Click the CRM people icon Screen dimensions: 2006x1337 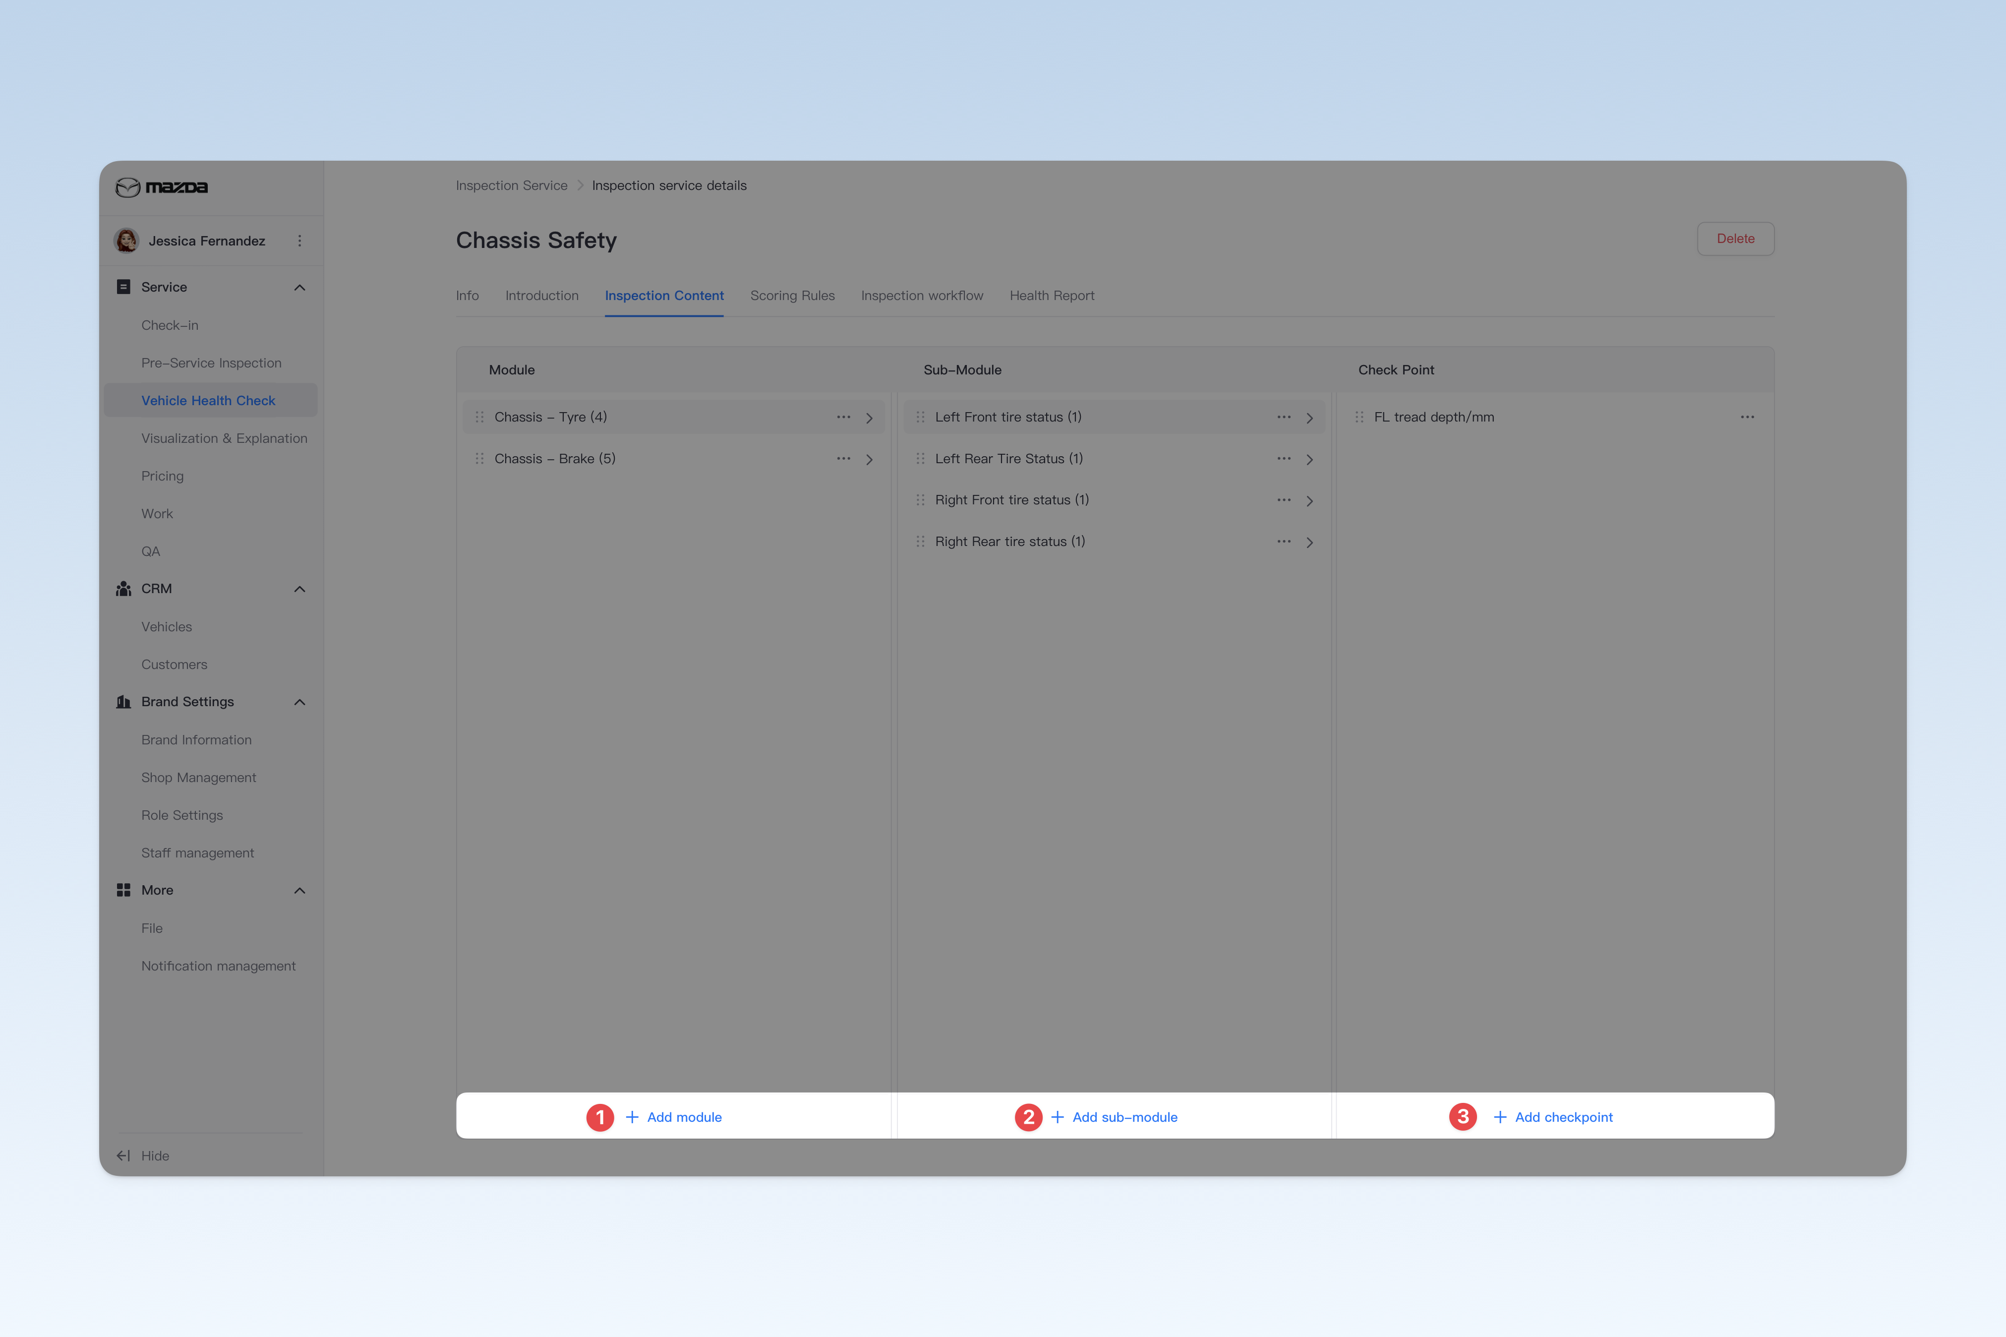click(123, 588)
